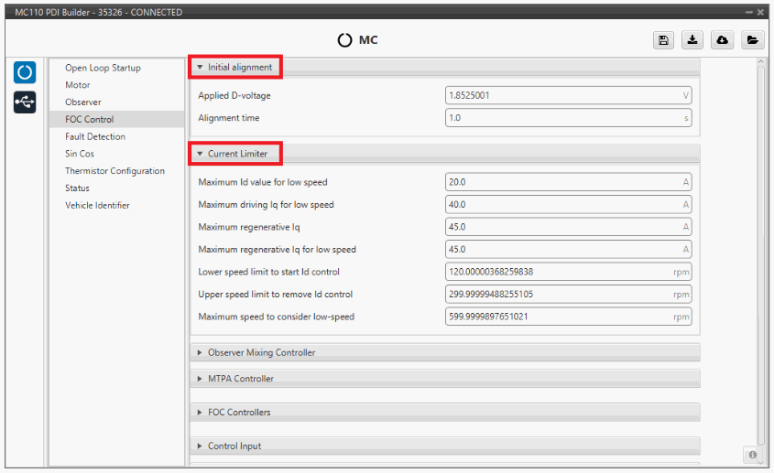Screen dimensions: 774x473
Task: Expand the Control Input section
Action: click(234, 446)
